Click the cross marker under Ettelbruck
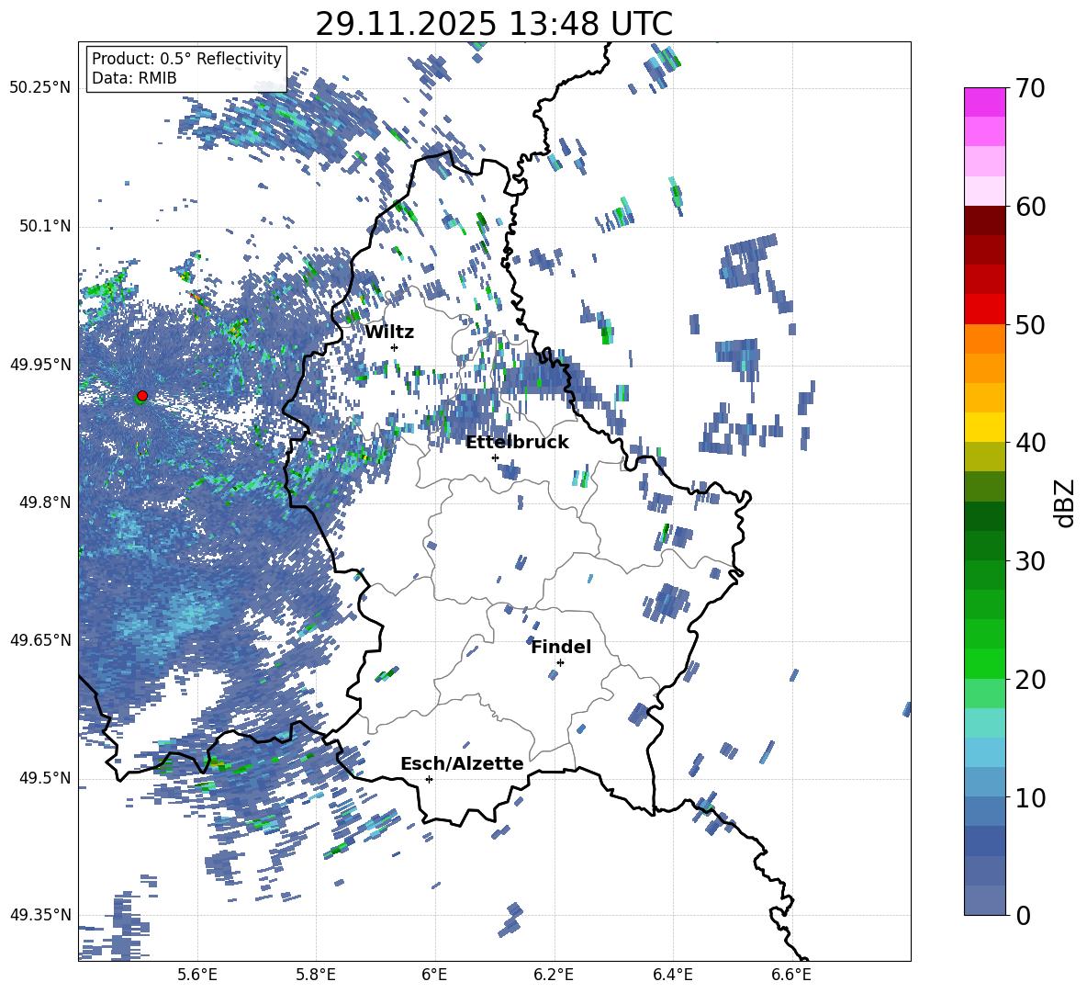The height and width of the screenshot is (993, 1087). [x=495, y=457]
